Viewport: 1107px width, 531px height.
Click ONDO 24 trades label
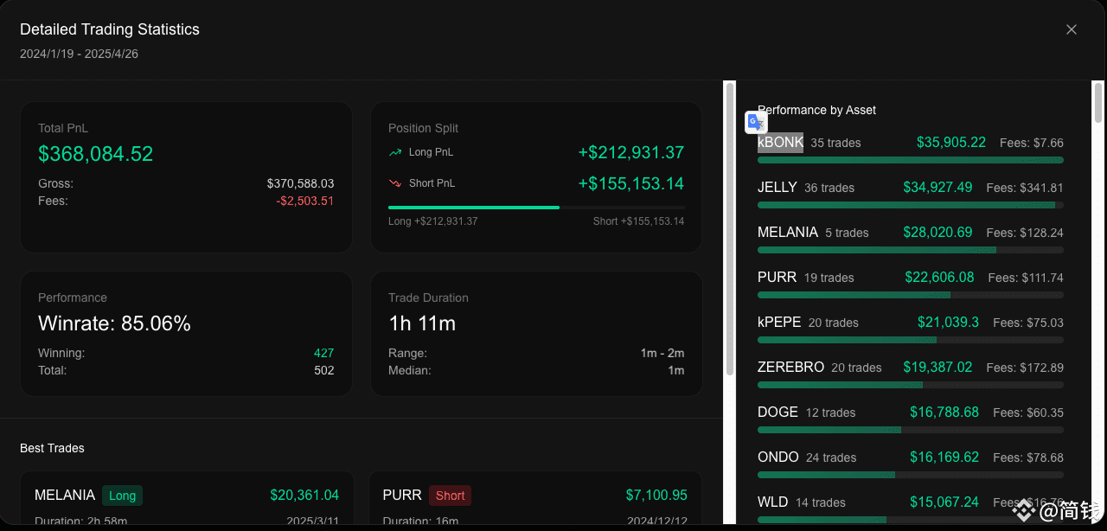click(831, 457)
